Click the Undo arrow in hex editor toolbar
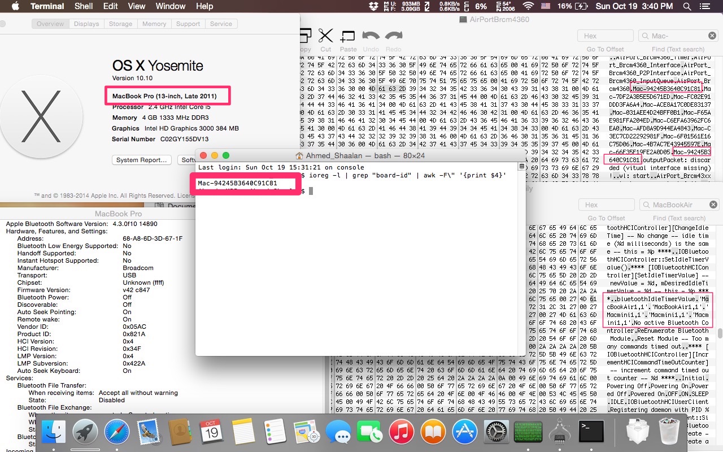This screenshot has width=723, height=452. 371,36
